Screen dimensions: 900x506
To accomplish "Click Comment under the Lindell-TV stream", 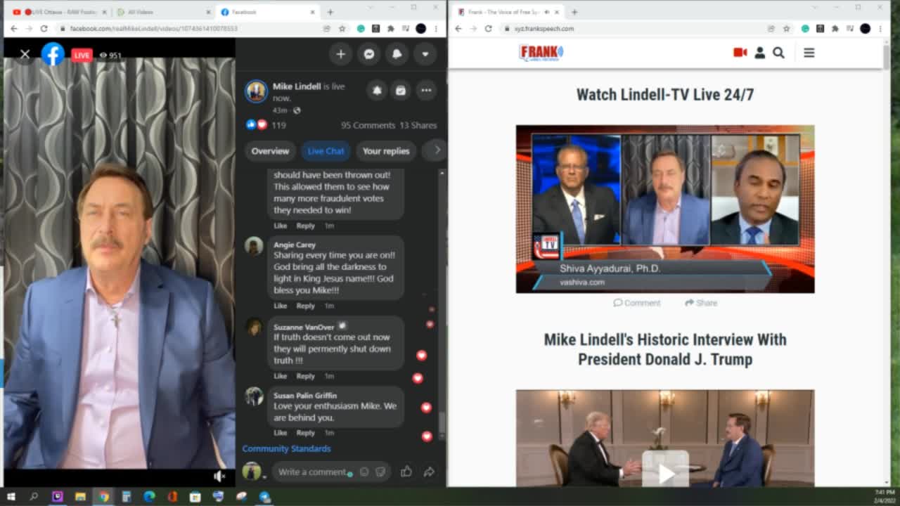I will pos(637,303).
